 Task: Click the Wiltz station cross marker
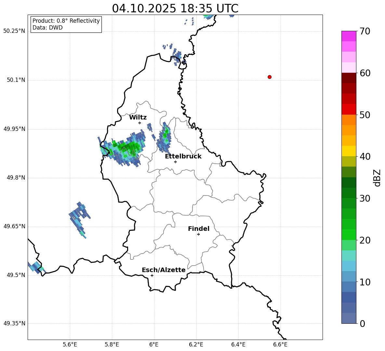(139, 123)
